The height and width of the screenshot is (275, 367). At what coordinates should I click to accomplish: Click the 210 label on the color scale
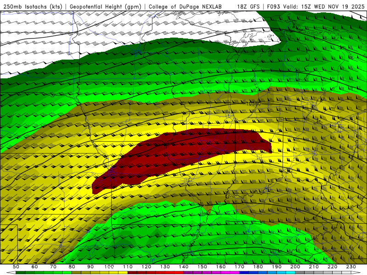coord(314,267)
